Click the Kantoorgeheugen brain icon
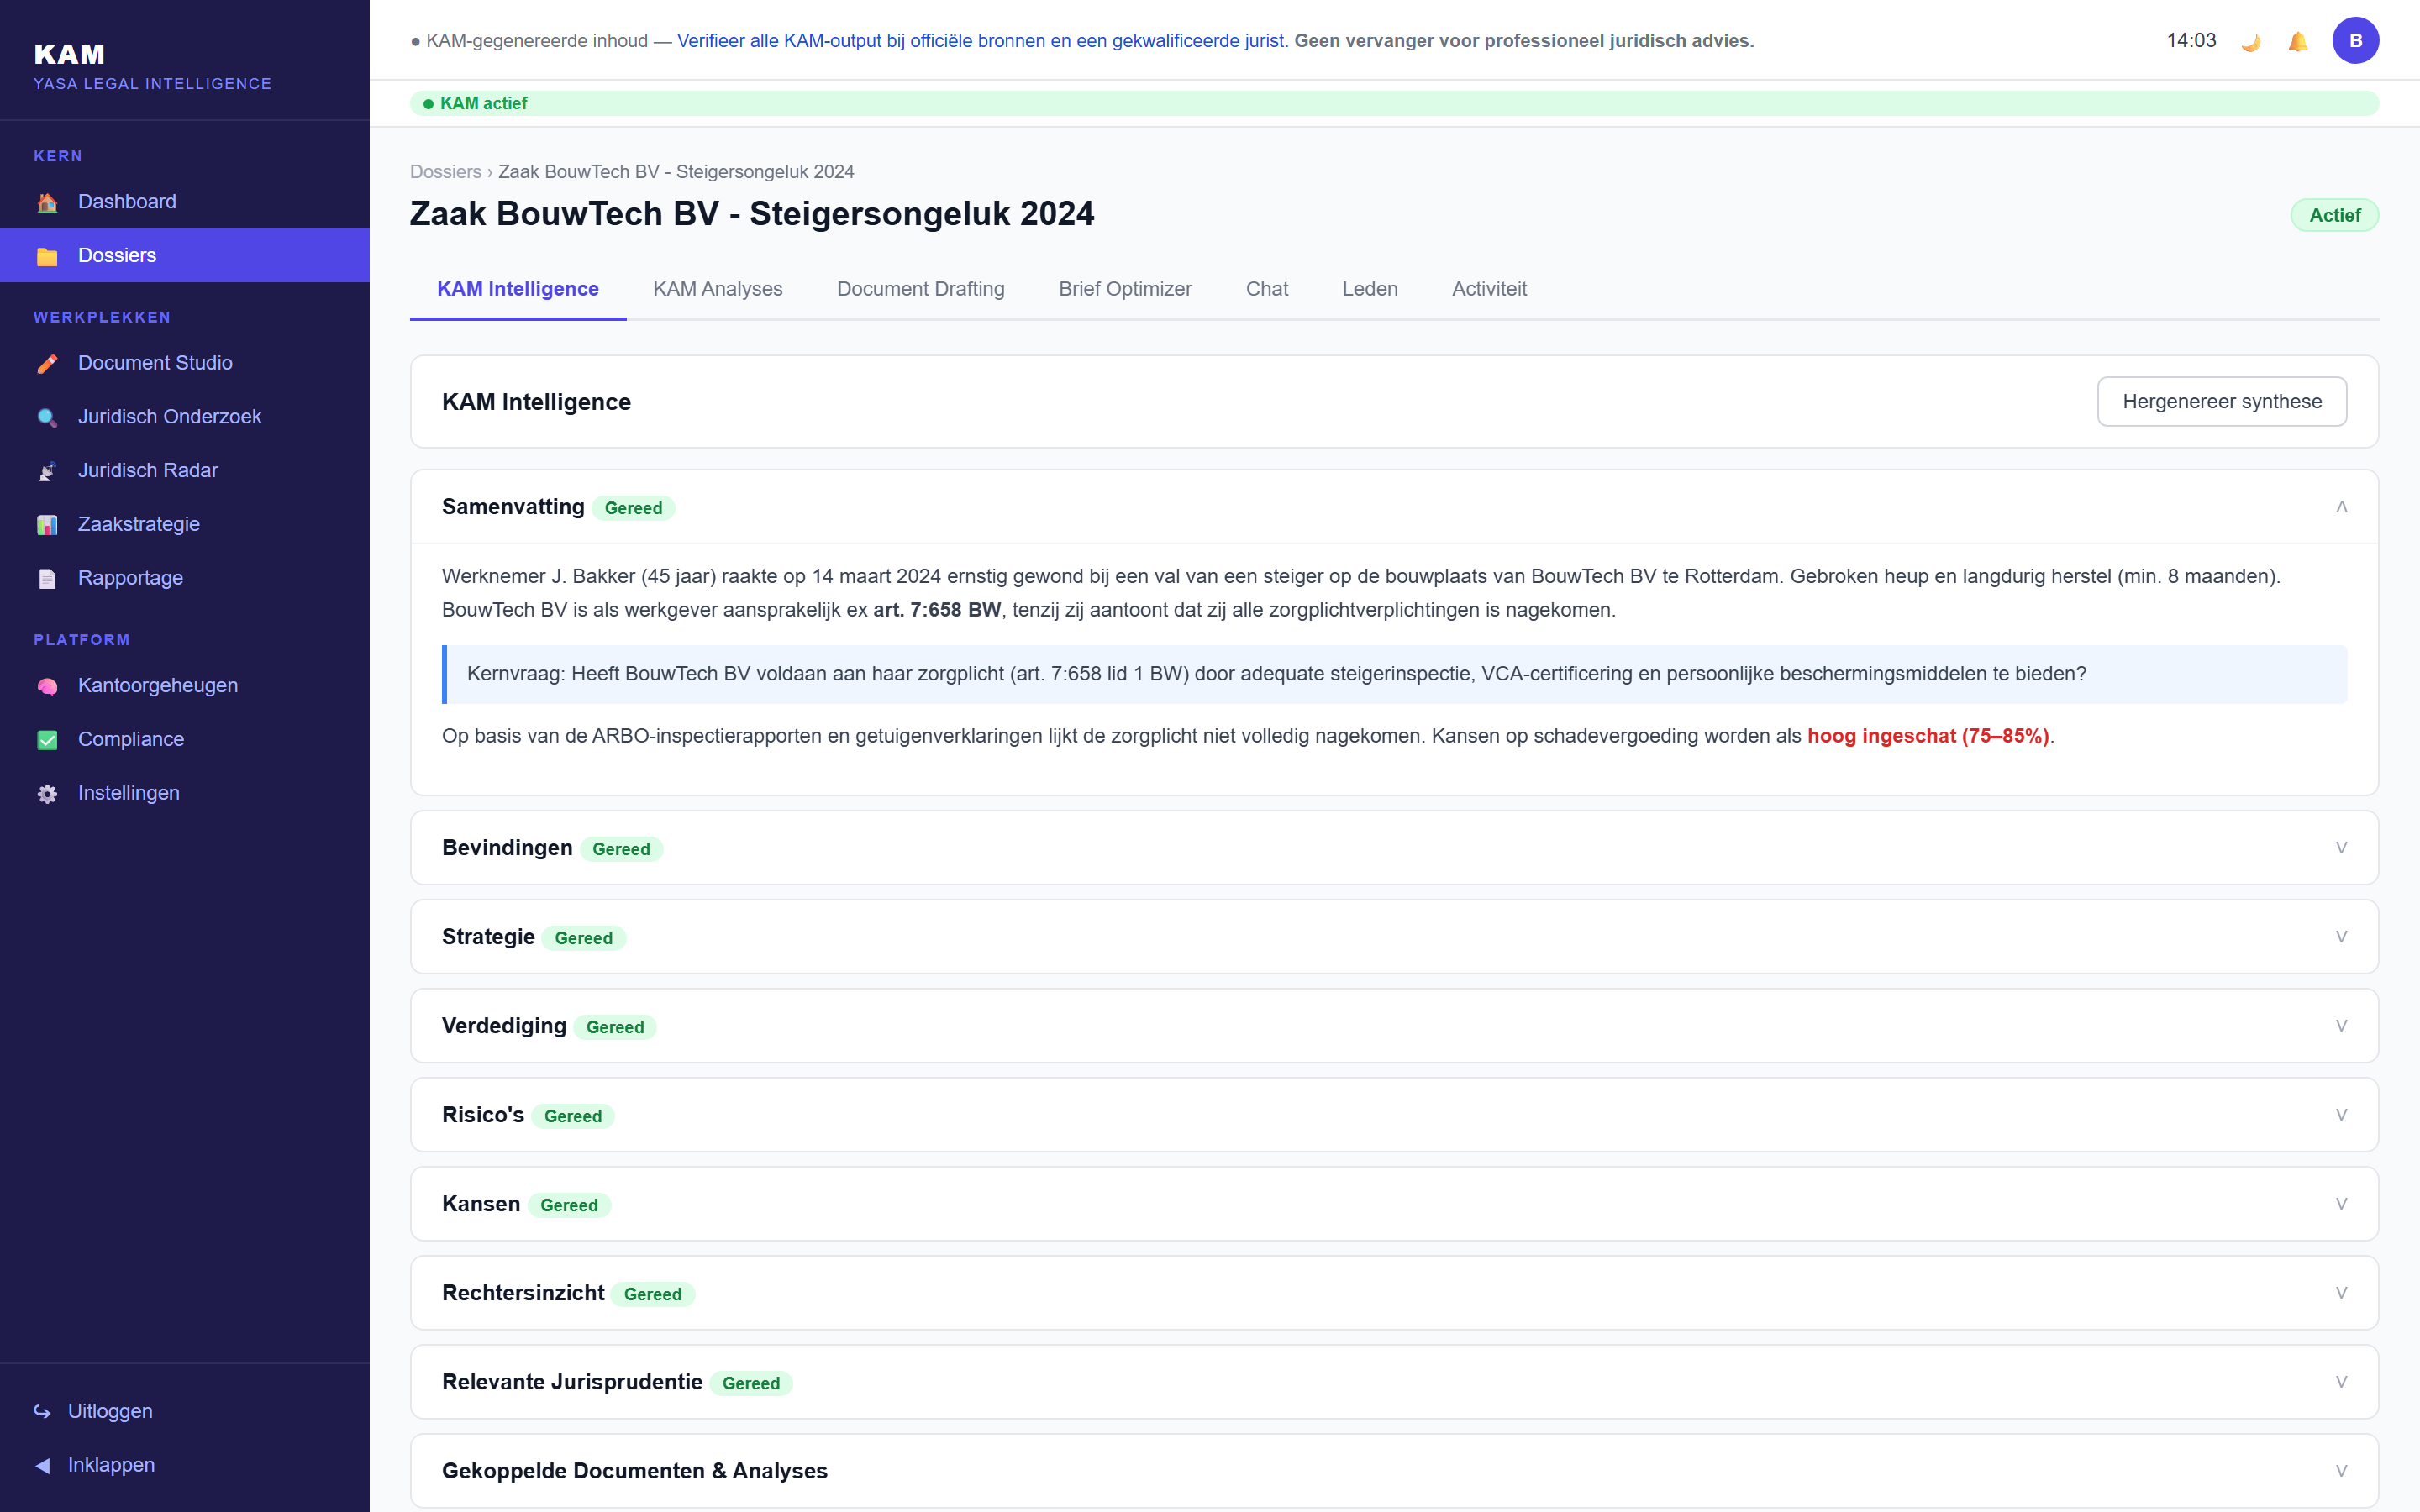Screen dimensions: 2420x1512 (47, 686)
